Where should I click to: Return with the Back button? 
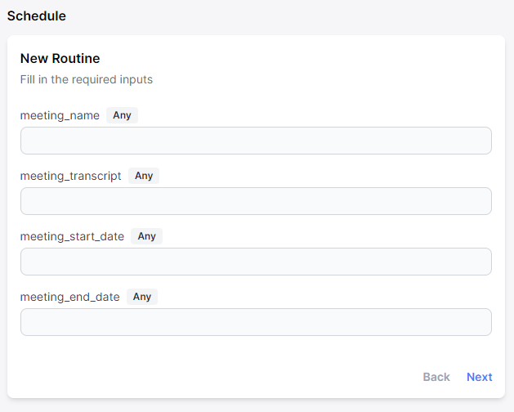click(x=436, y=377)
